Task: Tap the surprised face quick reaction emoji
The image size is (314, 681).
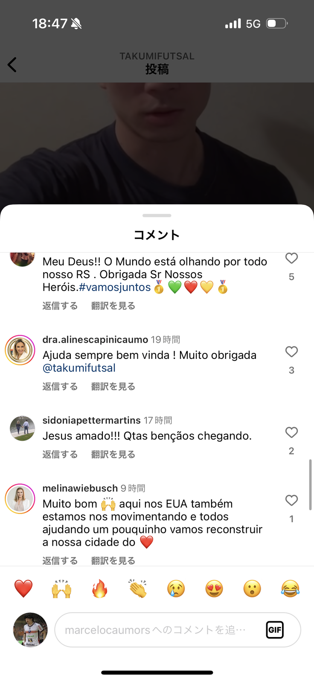Action: [x=252, y=589]
